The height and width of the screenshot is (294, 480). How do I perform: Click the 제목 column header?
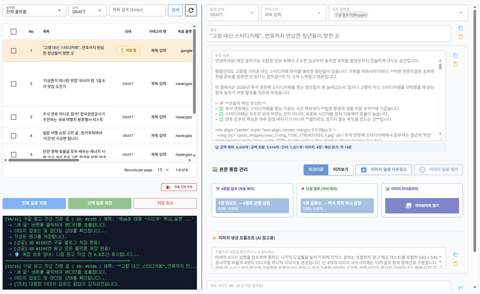tap(46, 31)
